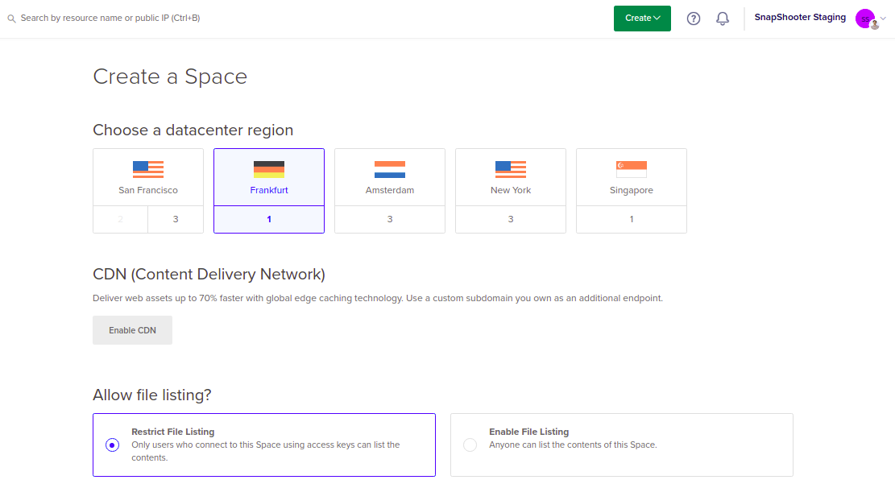The height and width of the screenshot is (484, 895).
Task: Click the text Anyone can list the contents
Action: point(573,445)
